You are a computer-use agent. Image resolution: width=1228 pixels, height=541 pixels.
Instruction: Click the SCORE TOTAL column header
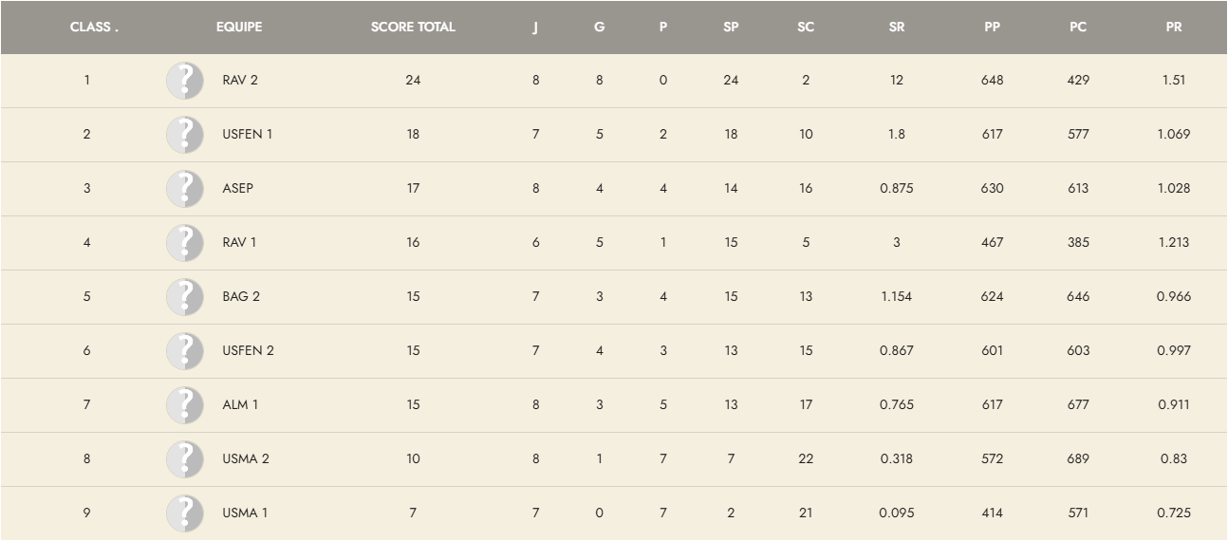[413, 27]
